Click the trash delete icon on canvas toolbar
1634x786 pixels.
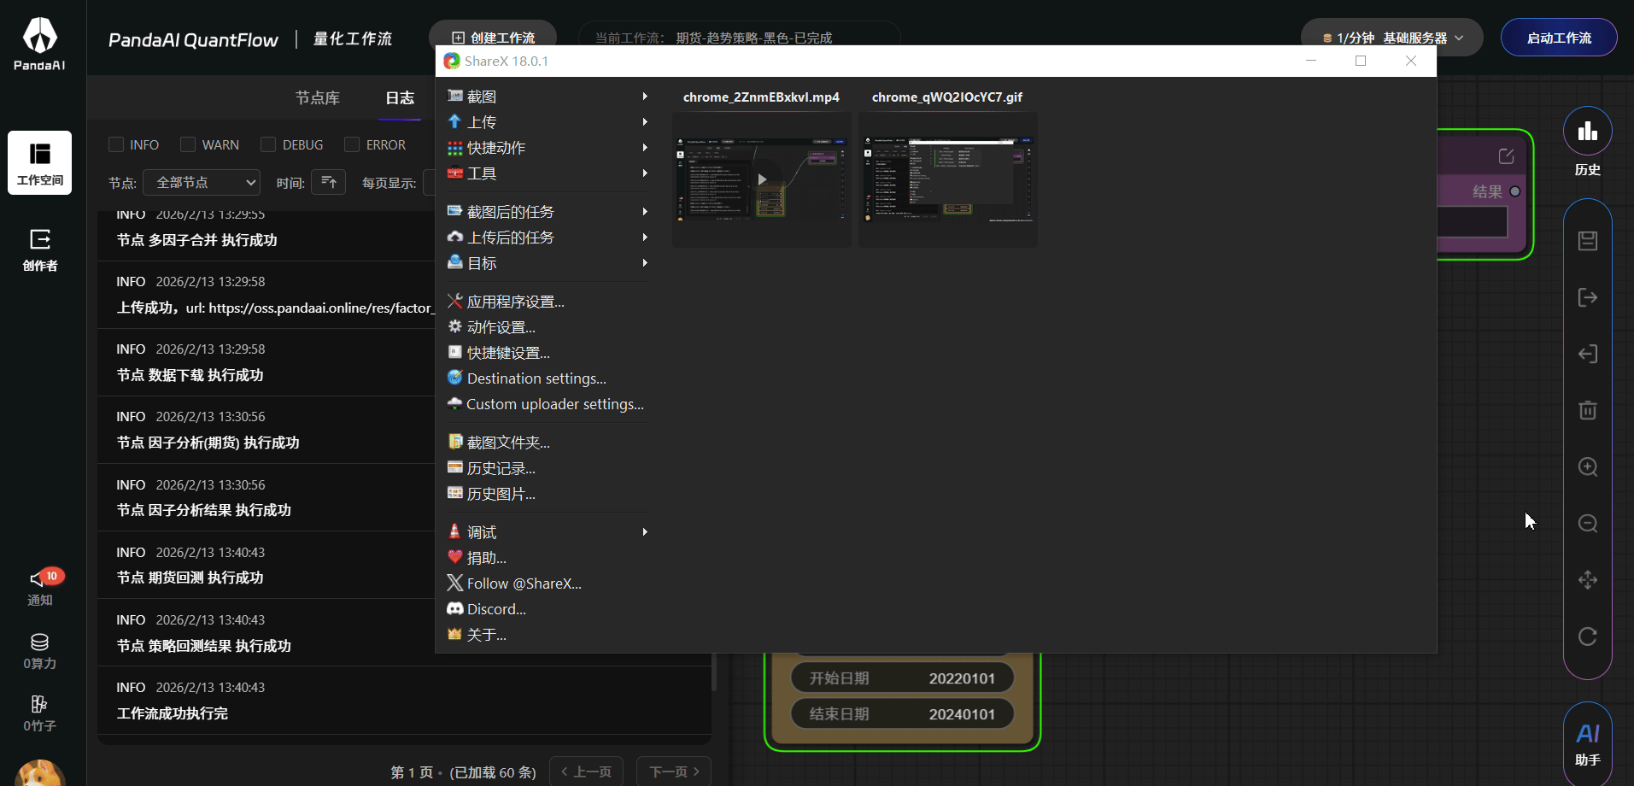1588,410
